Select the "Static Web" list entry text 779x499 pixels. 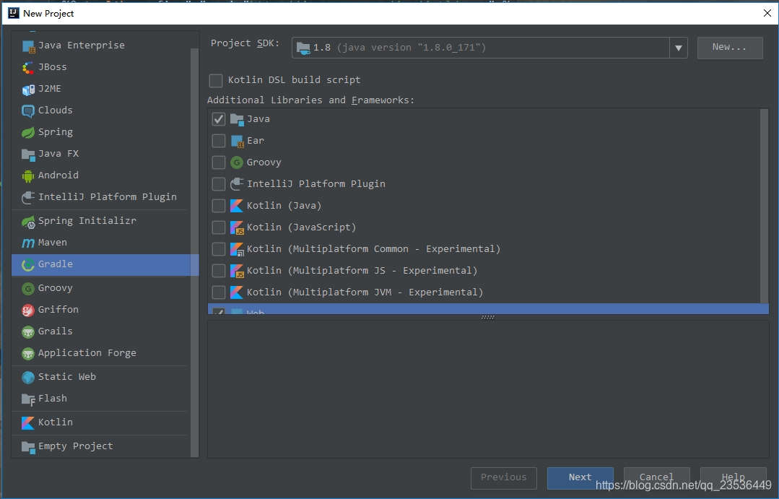pyautogui.click(x=67, y=377)
